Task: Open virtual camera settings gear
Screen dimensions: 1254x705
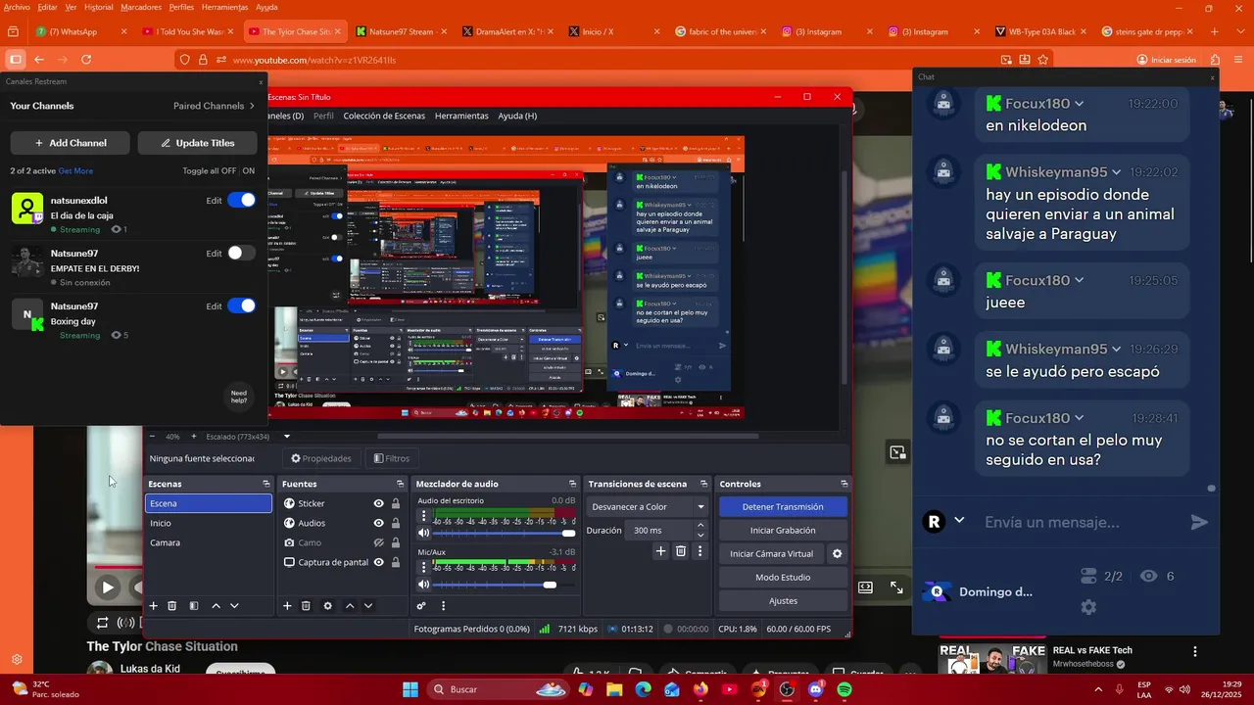Action: pos(837,553)
